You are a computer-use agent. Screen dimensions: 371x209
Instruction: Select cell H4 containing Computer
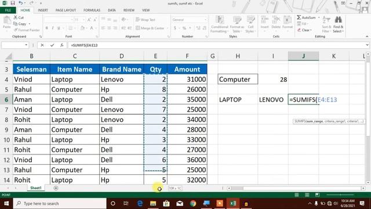(x=238, y=79)
